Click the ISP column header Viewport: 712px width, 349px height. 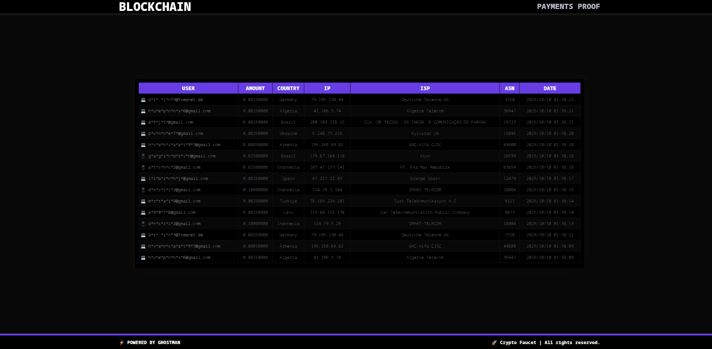(x=425, y=88)
